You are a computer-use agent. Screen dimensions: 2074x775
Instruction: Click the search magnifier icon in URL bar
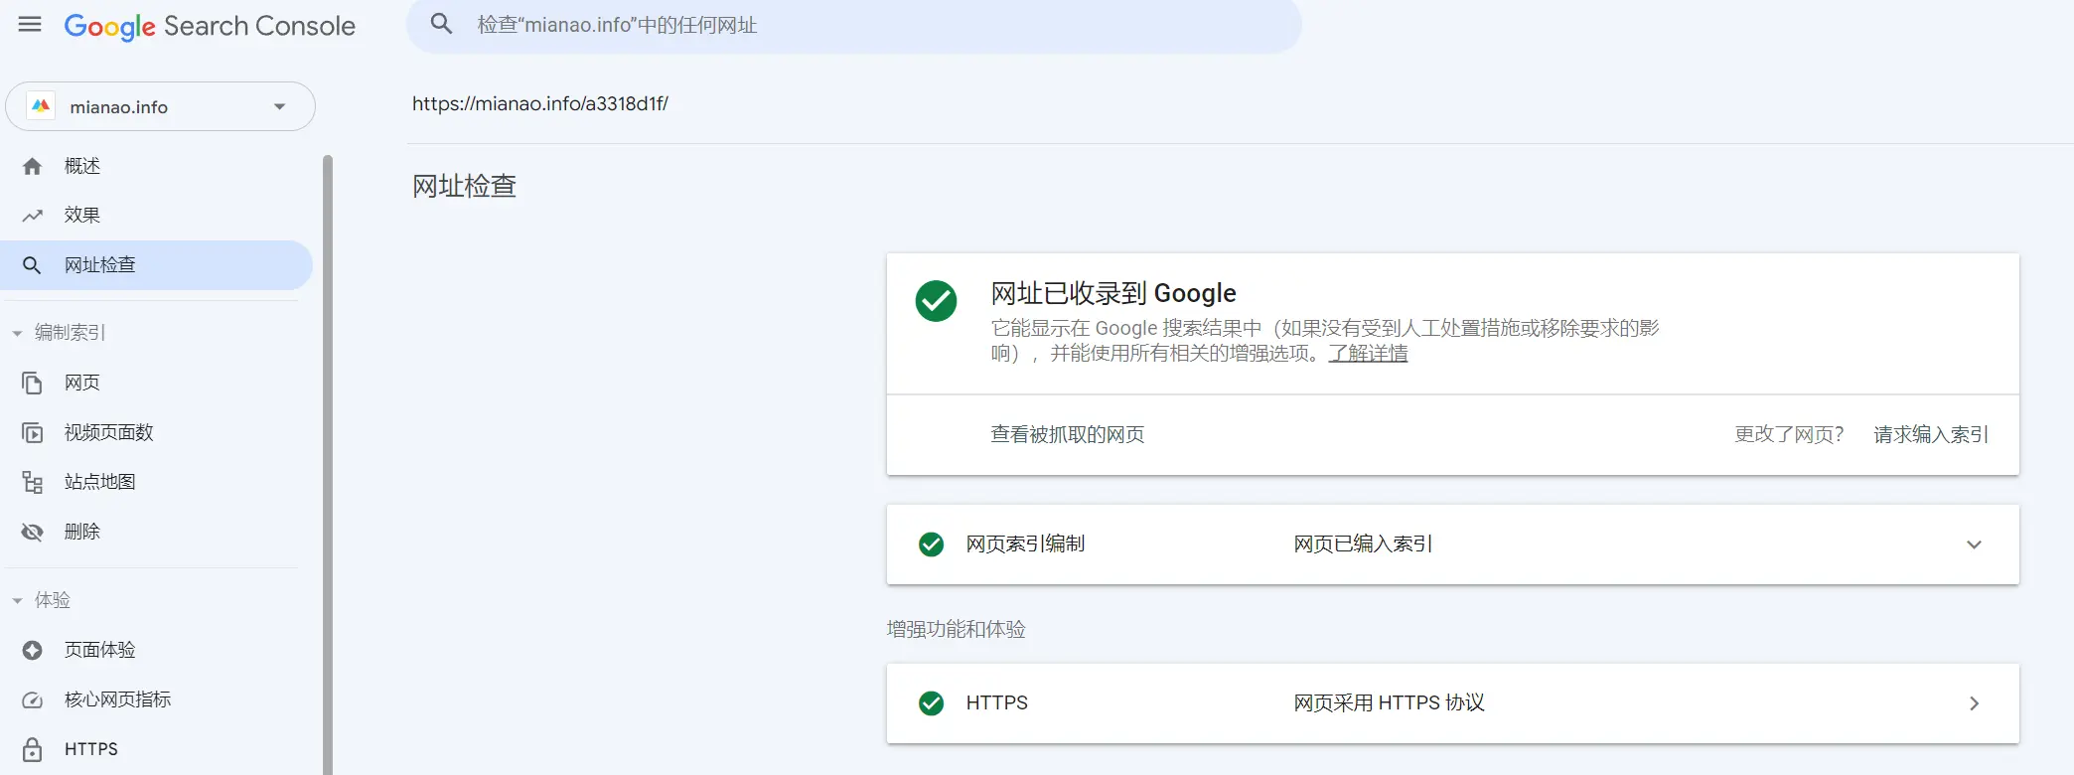(x=441, y=24)
